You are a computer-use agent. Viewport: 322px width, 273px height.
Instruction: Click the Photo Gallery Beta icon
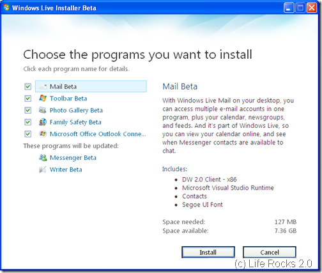pos(43,110)
